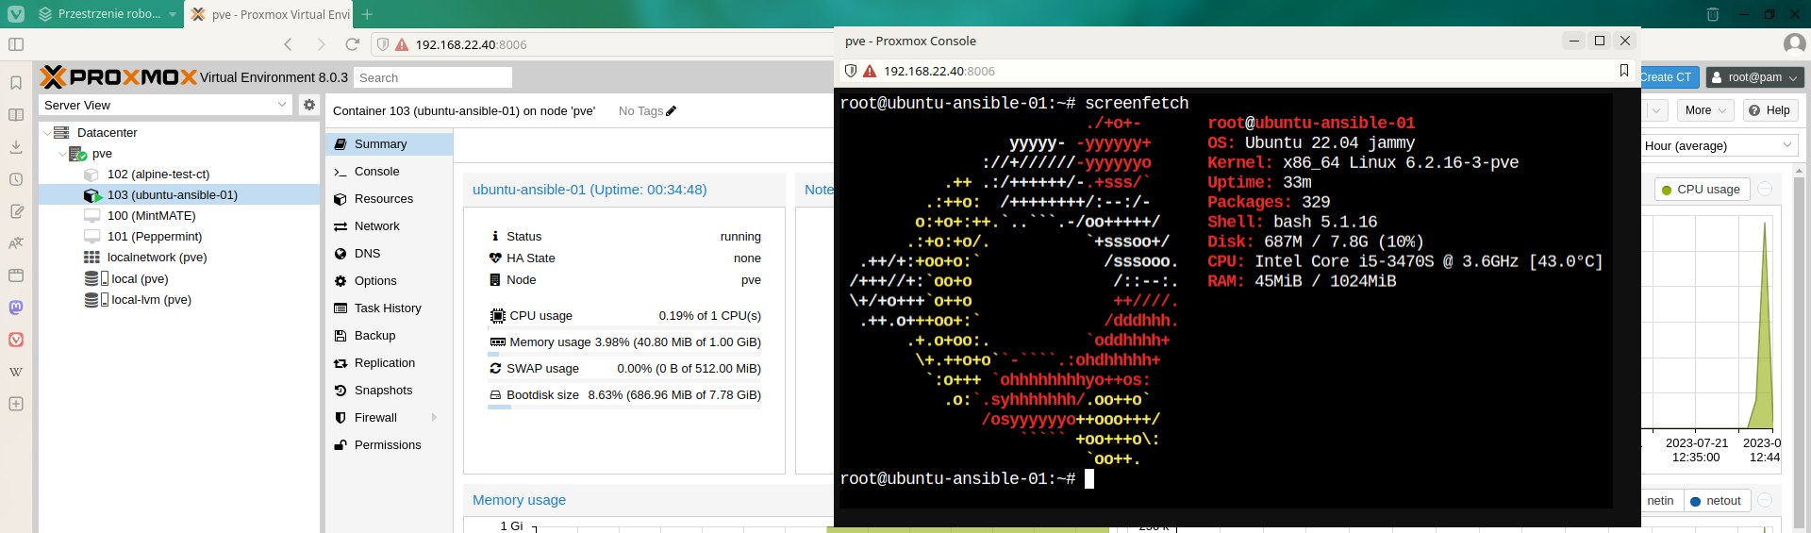Select local-lvm (pve) storage
1811x533 pixels.
(x=179, y=300)
